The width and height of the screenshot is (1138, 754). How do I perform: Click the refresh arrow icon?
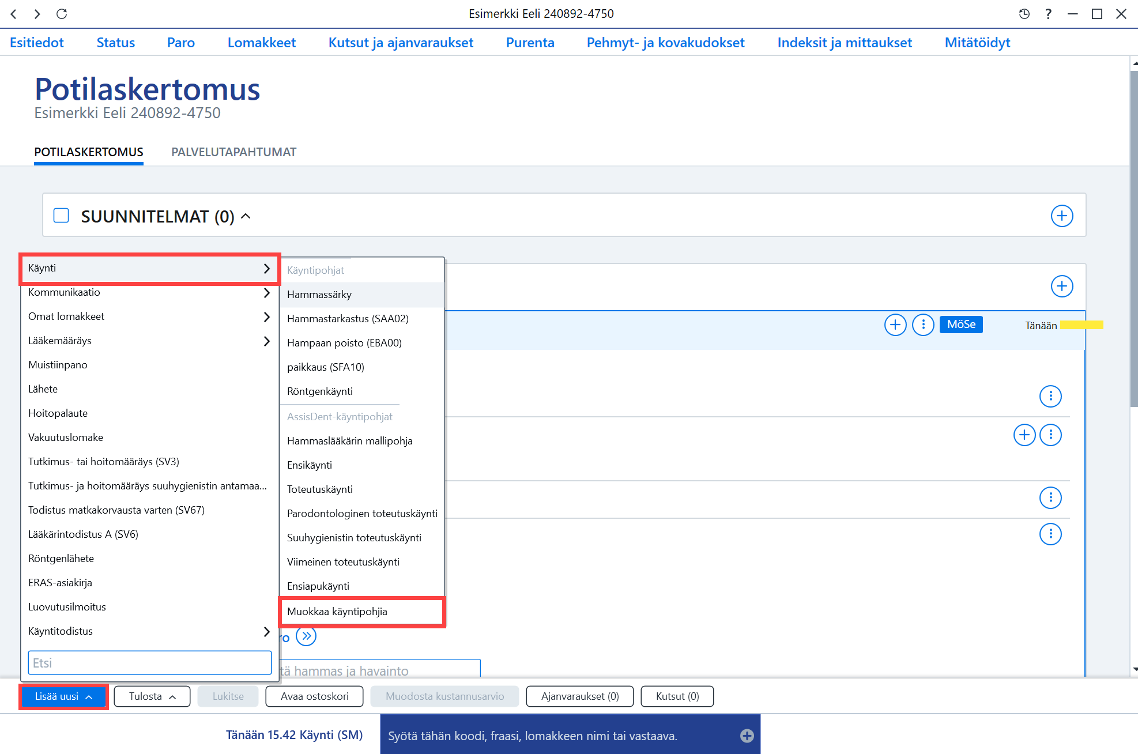62,14
